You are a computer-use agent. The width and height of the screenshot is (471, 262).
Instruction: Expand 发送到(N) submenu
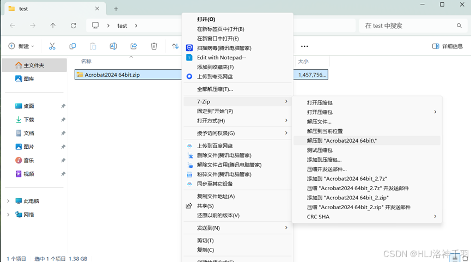[238, 228]
